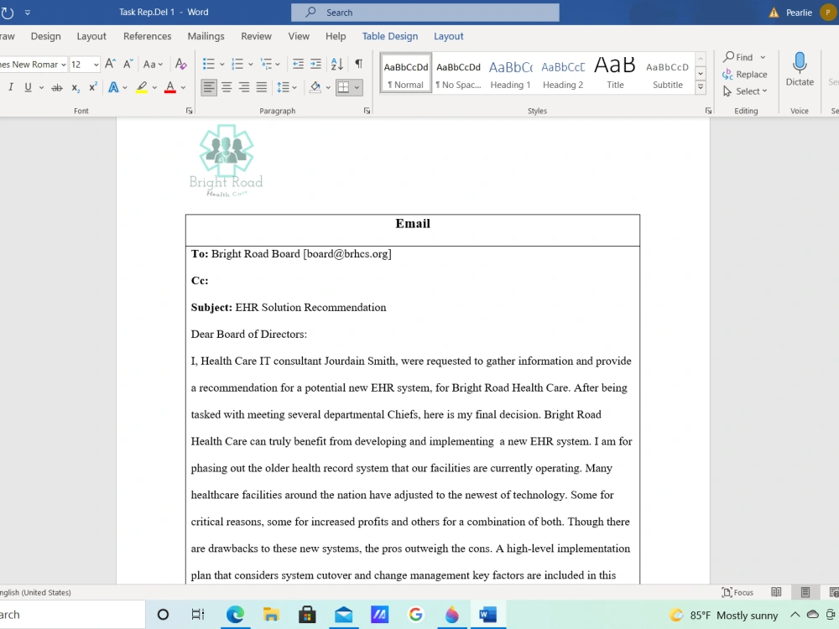Open the Select dropdown in Editing
This screenshot has height=629, width=839.
click(745, 91)
